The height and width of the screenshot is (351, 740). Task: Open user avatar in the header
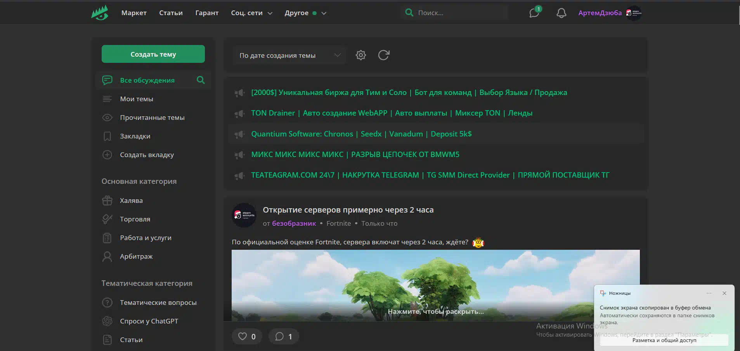[x=633, y=13]
